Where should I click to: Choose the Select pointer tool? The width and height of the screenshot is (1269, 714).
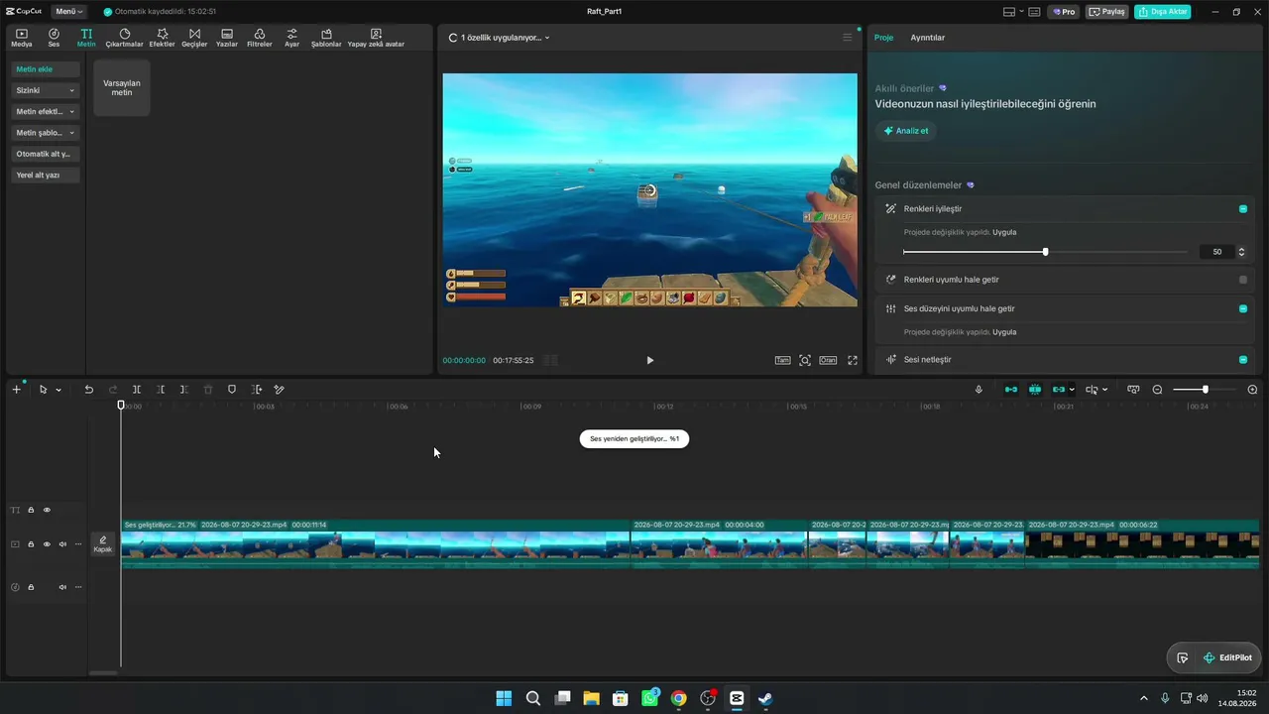[x=43, y=390]
